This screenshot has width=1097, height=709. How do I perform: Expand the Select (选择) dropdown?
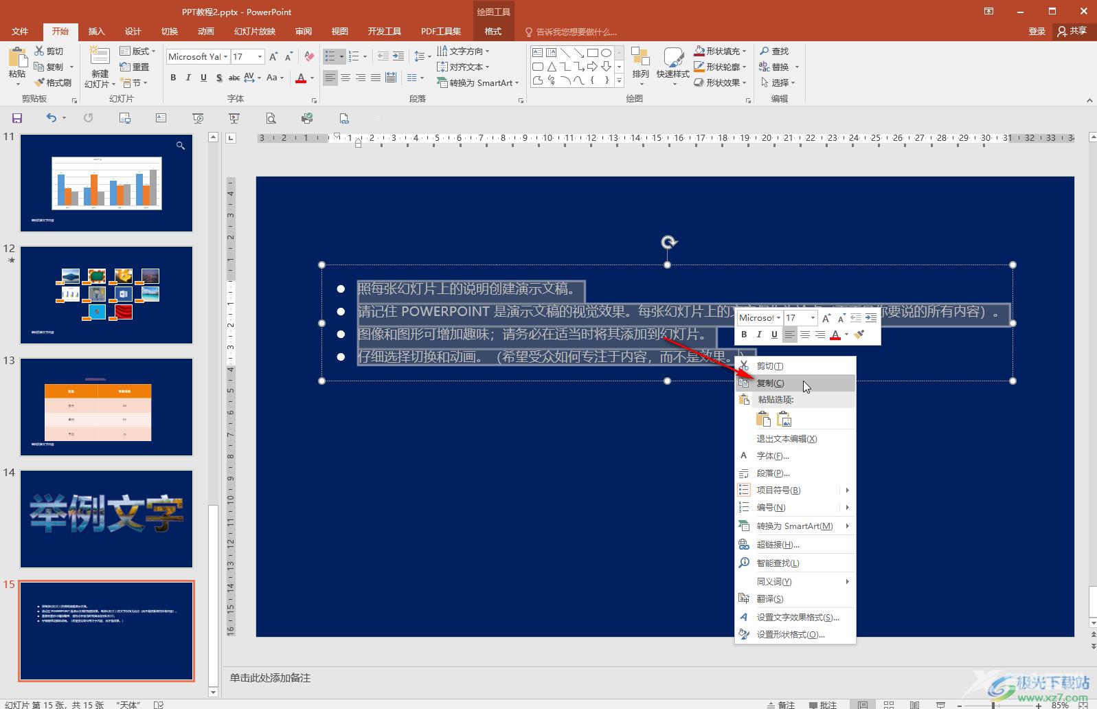[x=777, y=82]
